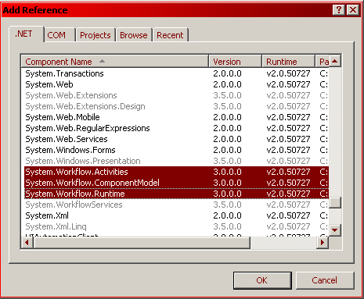Image resolution: width=364 pixels, height=299 pixels.
Task: Open the Projects tab
Action: [x=96, y=35]
